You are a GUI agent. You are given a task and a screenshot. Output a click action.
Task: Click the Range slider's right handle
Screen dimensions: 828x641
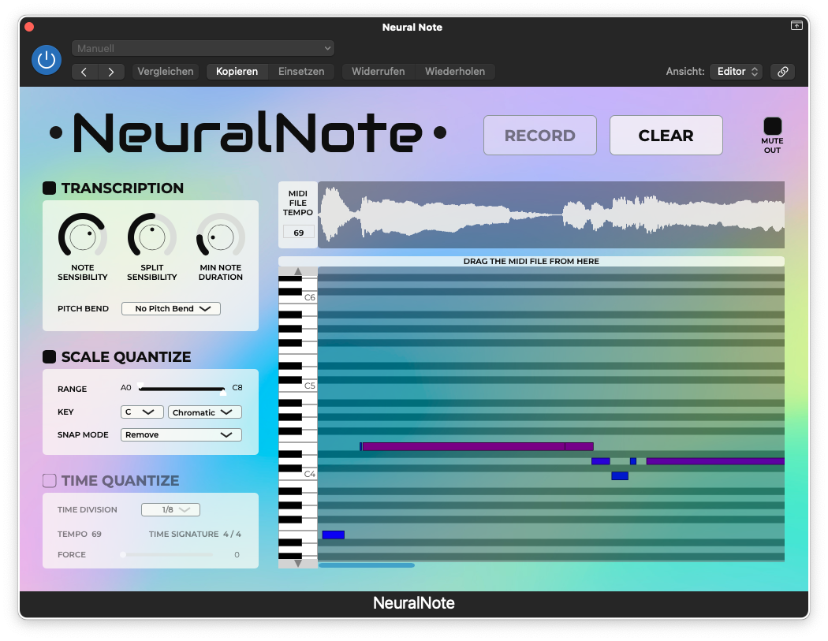point(223,391)
